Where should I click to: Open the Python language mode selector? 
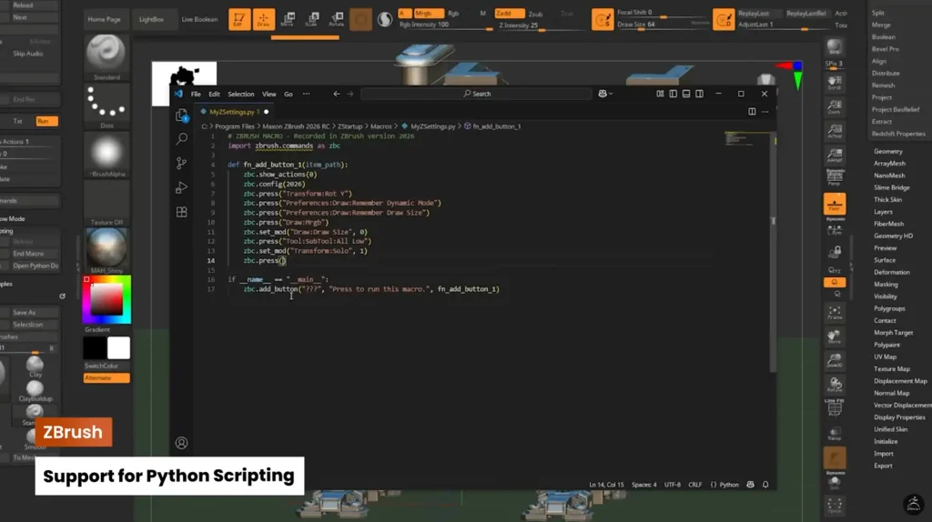pyautogui.click(x=729, y=485)
